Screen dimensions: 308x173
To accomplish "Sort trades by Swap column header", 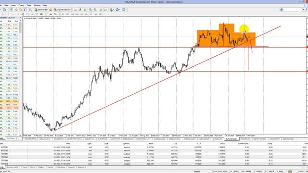I will pyautogui.click(x=269, y=144).
